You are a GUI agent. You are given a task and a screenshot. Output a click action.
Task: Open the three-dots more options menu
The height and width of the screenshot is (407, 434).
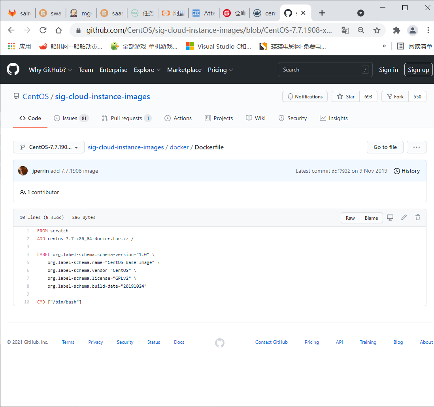point(416,147)
